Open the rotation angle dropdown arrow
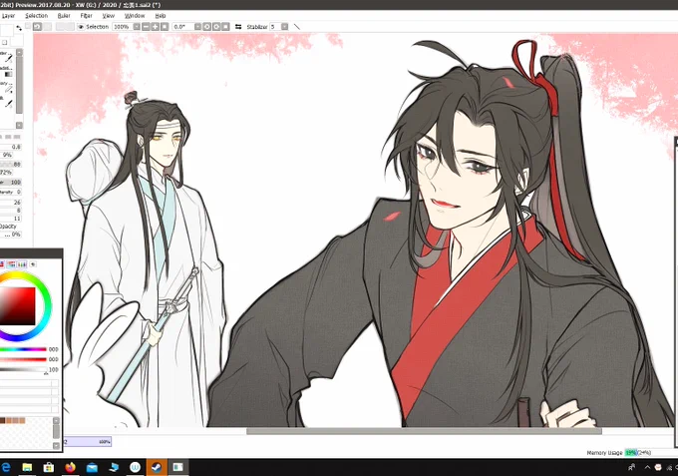The height and width of the screenshot is (476, 678). 197,27
